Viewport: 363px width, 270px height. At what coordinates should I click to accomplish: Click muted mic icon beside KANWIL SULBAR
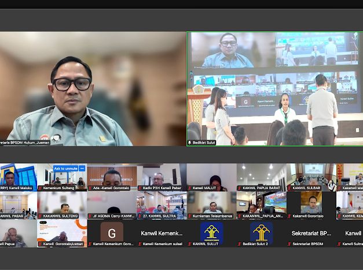click(x=289, y=188)
